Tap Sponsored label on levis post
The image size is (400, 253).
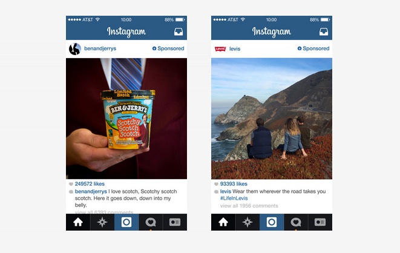(x=313, y=48)
